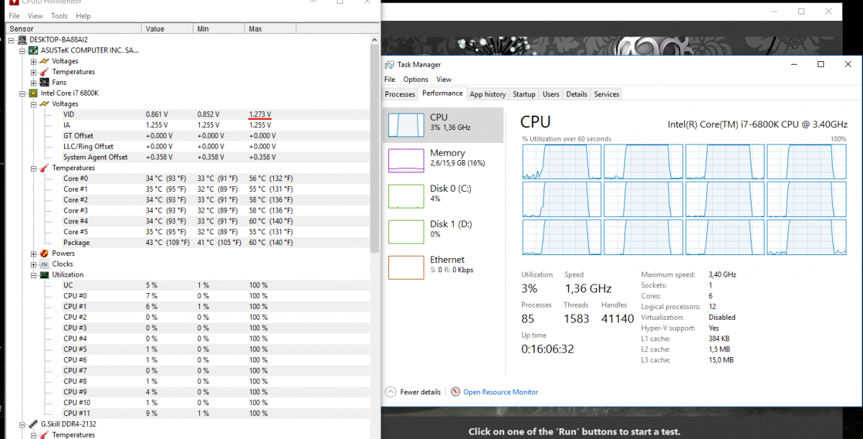
Task: Collapse the Utilization node
Action: [x=34, y=274]
